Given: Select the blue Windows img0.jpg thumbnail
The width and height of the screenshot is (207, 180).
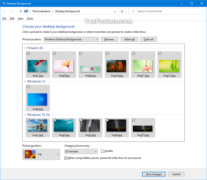Looking at the screenshot, I should pyautogui.click(x=37, y=100).
